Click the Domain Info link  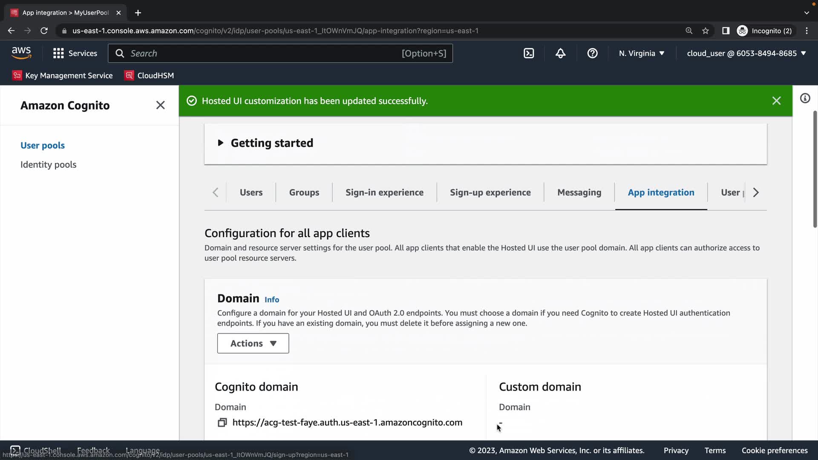272,299
